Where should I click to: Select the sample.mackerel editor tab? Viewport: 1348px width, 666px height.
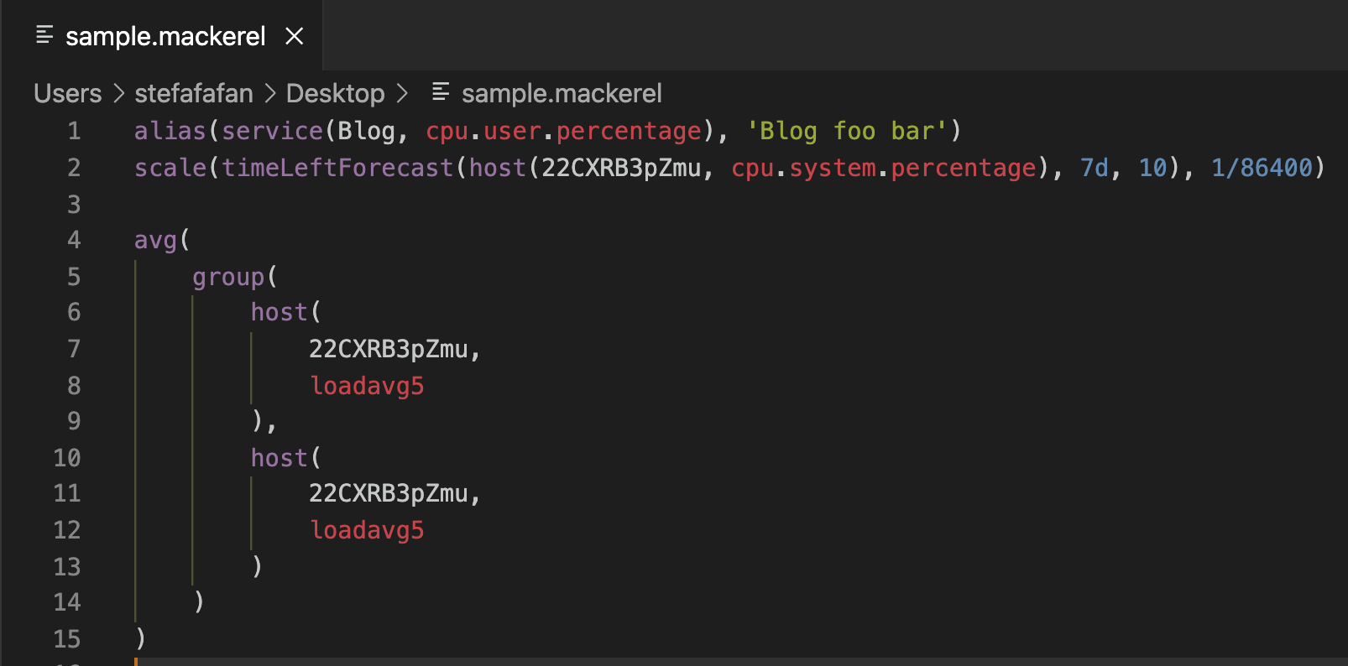coord(163,35)
